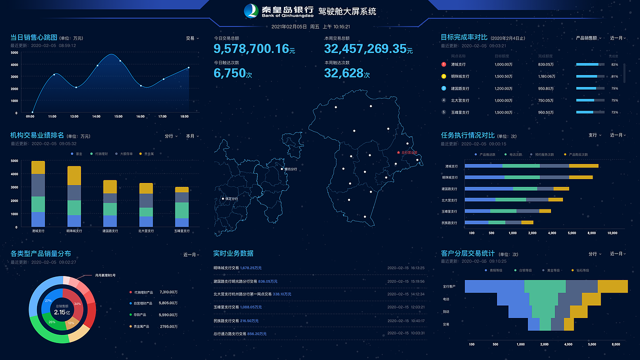Click the Bank of Qinhuangdao logo
640x360 pixels.
click(x=278, y=11)
